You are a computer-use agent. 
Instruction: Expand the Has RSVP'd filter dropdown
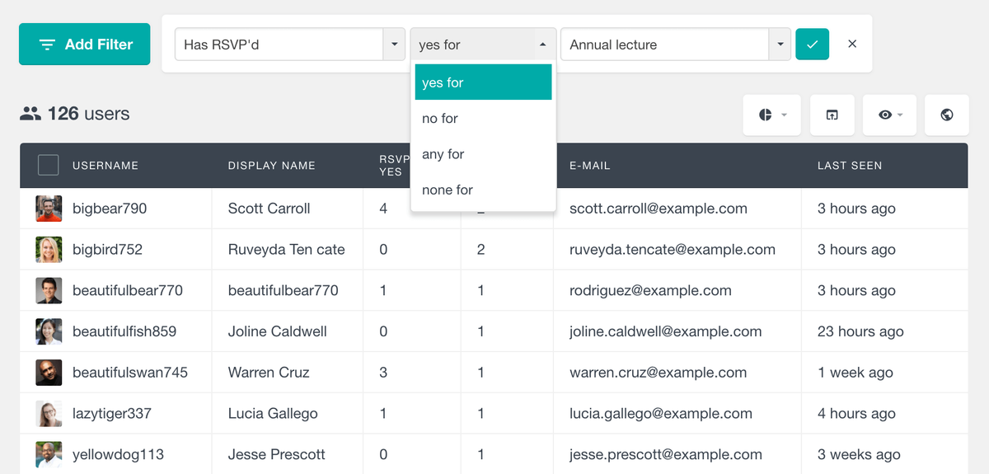394,45
